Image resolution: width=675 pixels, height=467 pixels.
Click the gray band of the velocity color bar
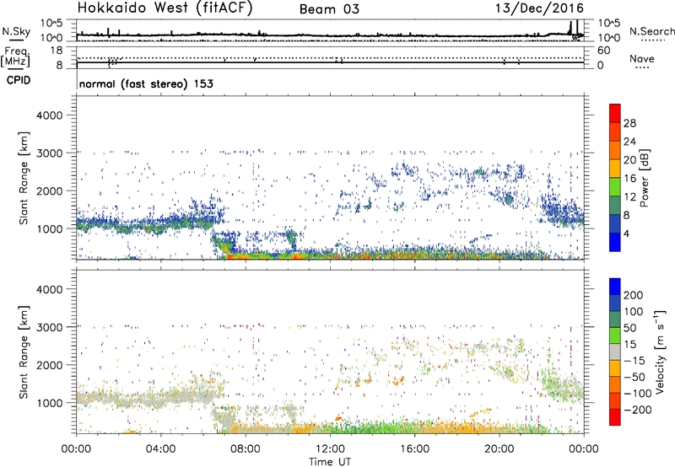pos(615,352)
